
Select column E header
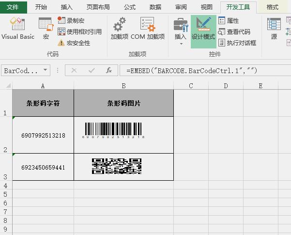pos(260,86)
